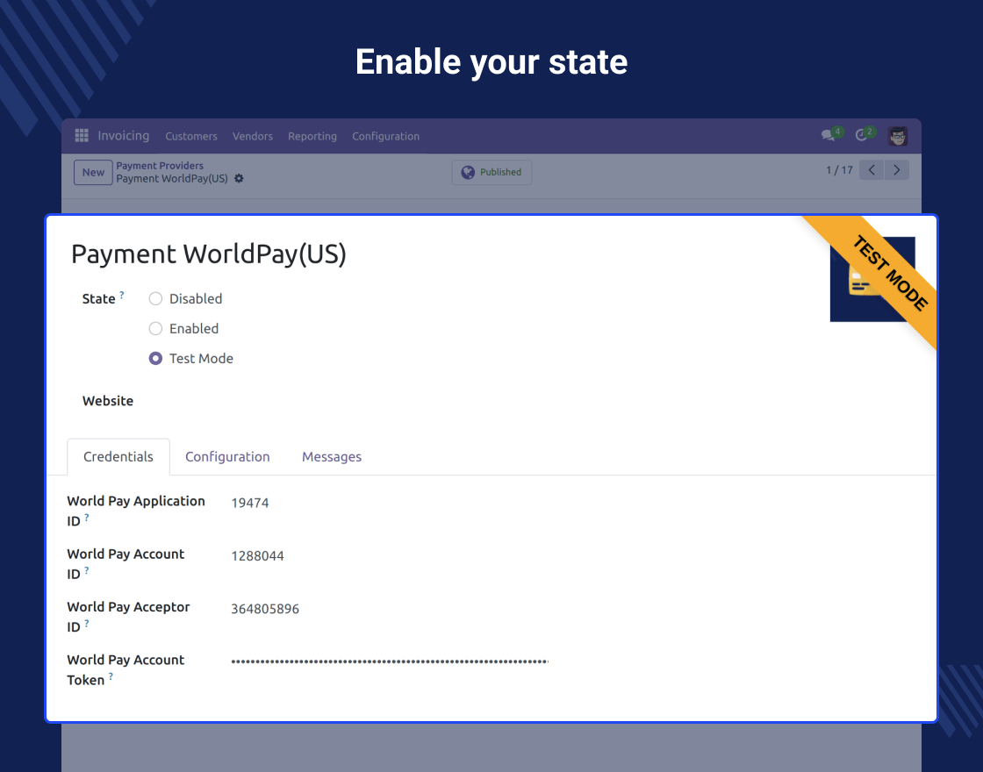
Task: Click the Published website badge
Action: [x=491, y=172]
